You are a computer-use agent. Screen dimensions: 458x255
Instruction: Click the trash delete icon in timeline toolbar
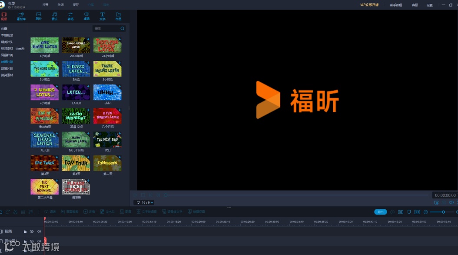(x=23, y=212)
